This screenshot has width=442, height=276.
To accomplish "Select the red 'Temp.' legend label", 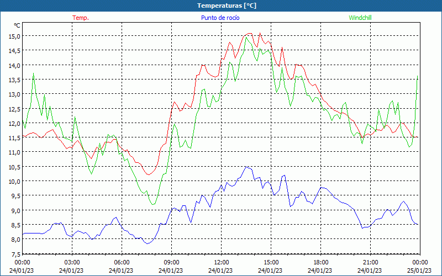I will [x=81, y=18].
